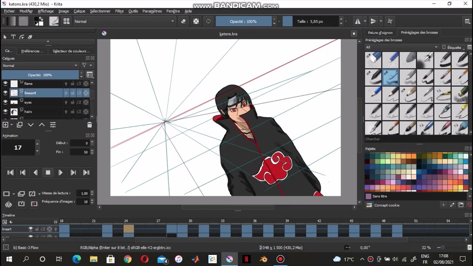This screenshot has width=473, height=266.
Task: Move the layer up
Action: point(42,125)
